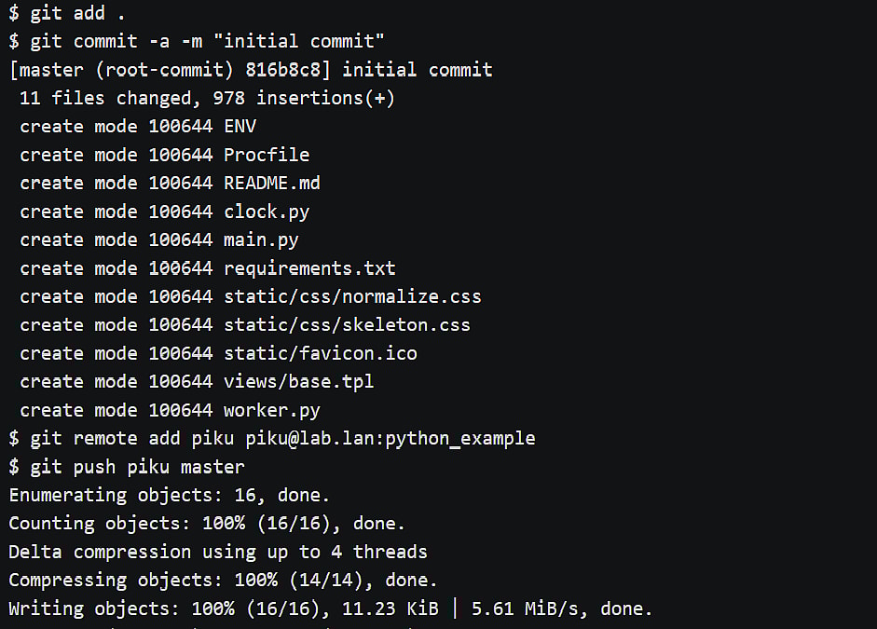Click the requirements.txt file name
This screenshot has height=629, width=877.
[x=309, y=269]
